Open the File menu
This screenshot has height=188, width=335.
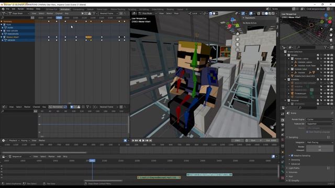pyautogui.click(x=8, y=9)
